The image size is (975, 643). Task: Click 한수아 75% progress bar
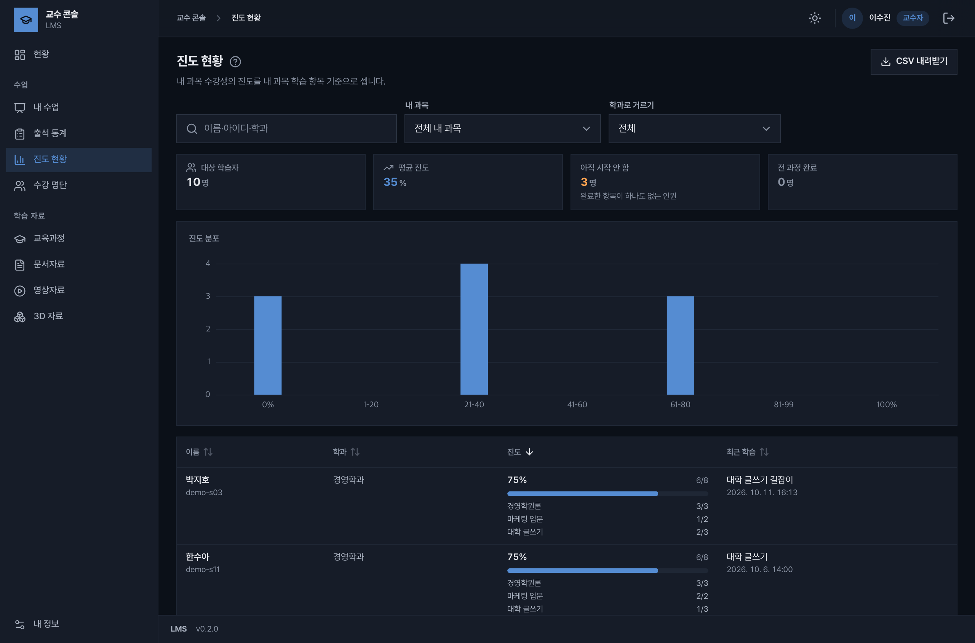[x=607, y=571]
